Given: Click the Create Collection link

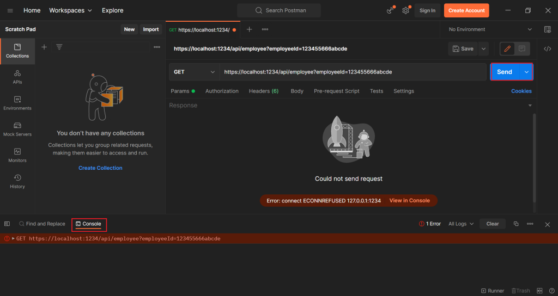Looking at the screenshot, I should coord(100,168).
